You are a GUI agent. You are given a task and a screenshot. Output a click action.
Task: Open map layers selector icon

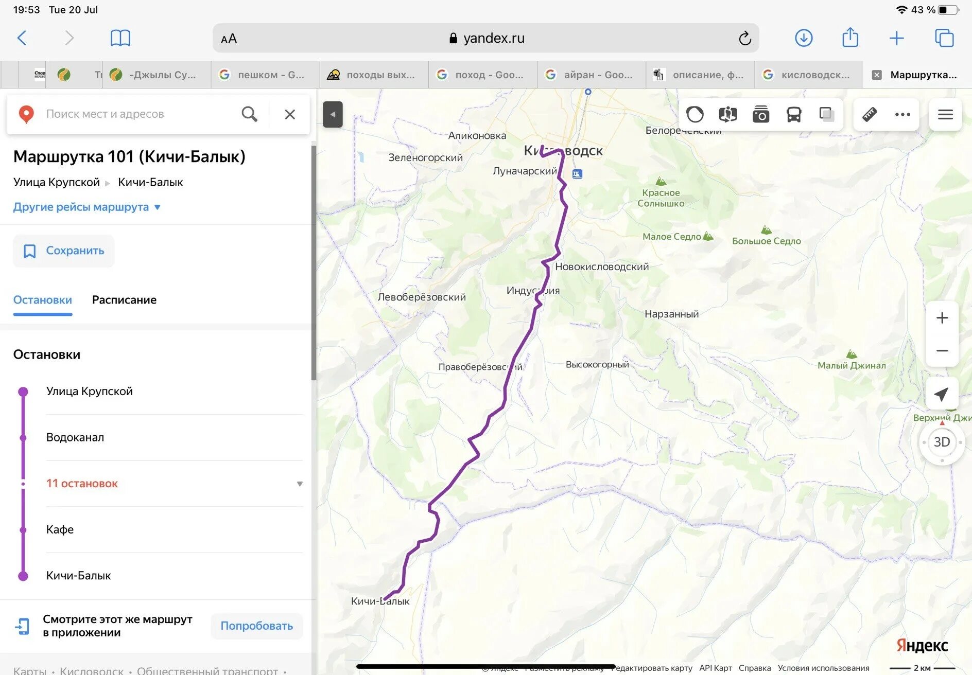[x=827, y=114]
